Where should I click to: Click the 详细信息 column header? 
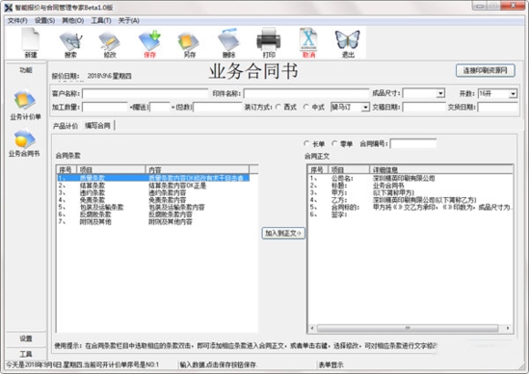(441, 169)
